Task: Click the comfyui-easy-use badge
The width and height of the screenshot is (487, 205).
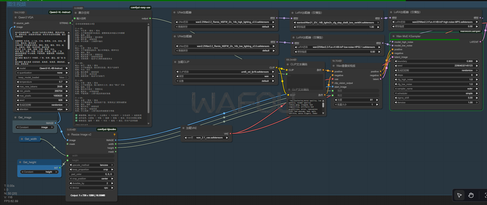Action: tap(140, 8)
